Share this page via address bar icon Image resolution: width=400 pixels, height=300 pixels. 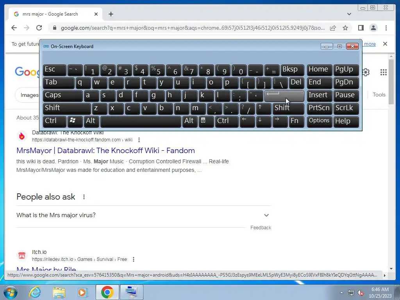click(333, 28)
